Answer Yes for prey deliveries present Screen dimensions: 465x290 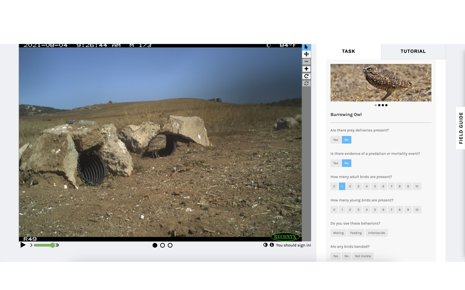pyautogui.click(x=336, y=140)
